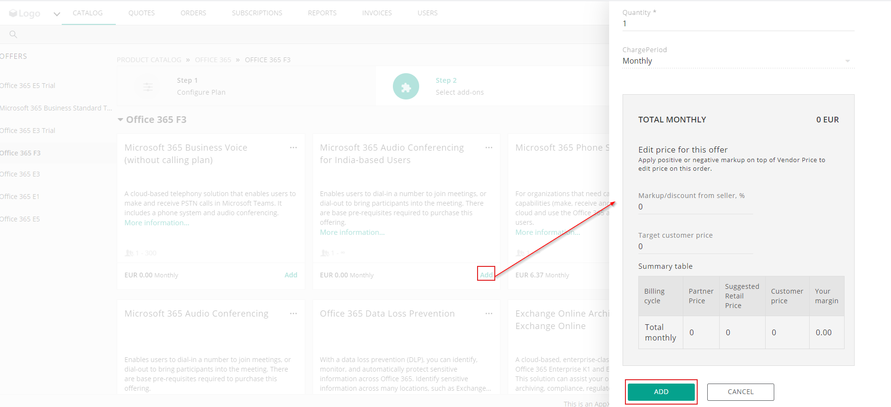The height and width of the screenshot is (407, 891).
Task: Open the Quotes tab
Action: (x=142, y=13)
